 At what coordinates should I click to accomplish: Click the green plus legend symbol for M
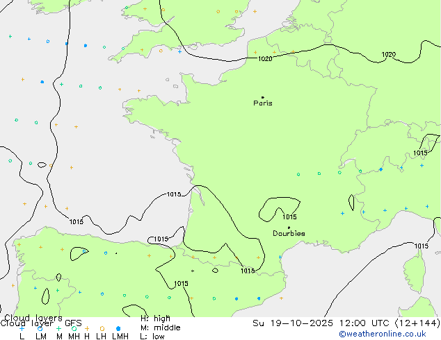(x=58, y=328)
